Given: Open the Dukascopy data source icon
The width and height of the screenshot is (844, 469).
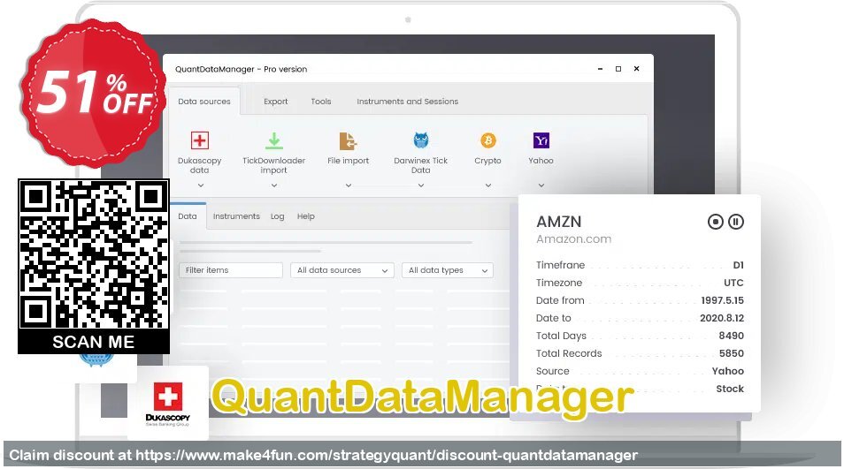Looking at the screenshot, I should pyautogui.click(x=200, y=140).
